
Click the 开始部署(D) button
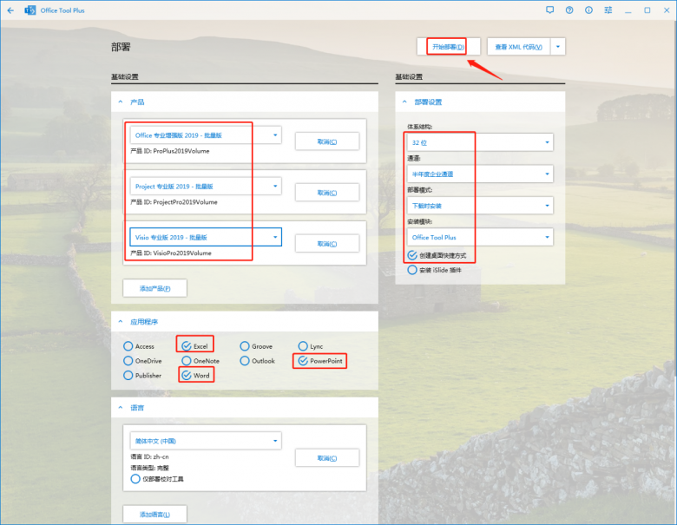click(448, 47)
